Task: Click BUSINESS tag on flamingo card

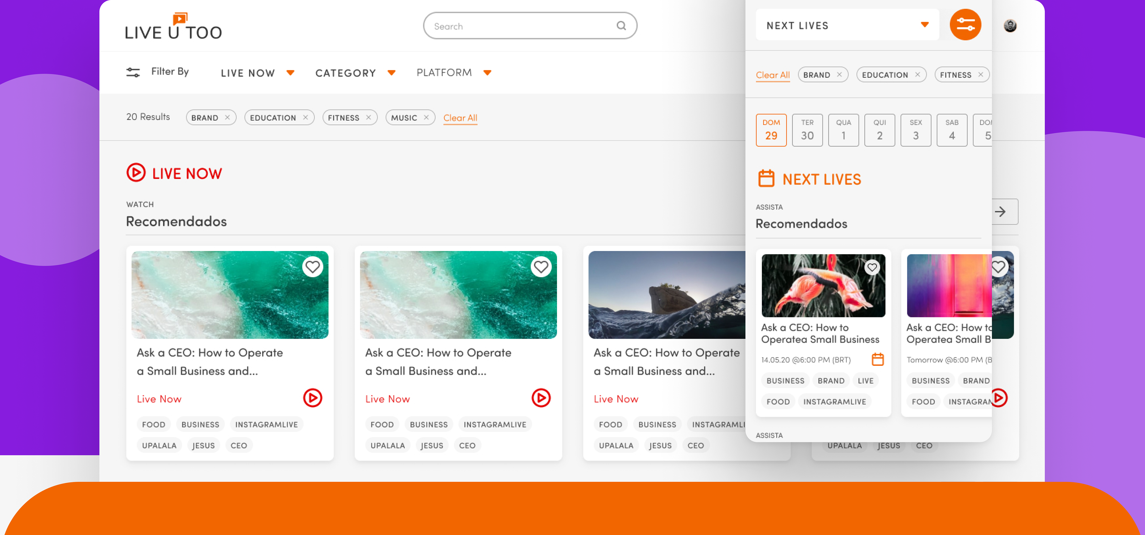Action: [x=785, y=380]
